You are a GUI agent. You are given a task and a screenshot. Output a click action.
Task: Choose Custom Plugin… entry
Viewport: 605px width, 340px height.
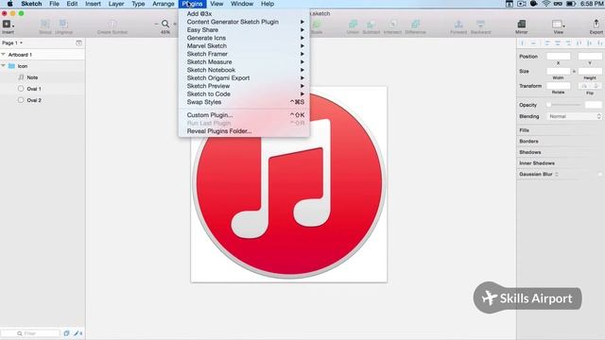click(244, 115)
